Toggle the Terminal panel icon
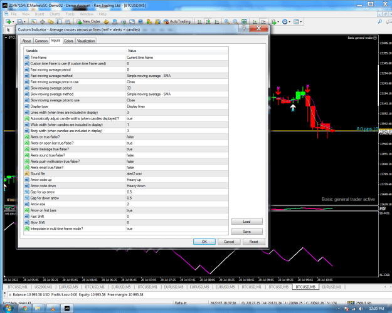Image resolution: width=392 pixels, height=313 pixels. [x=59, y=21]
